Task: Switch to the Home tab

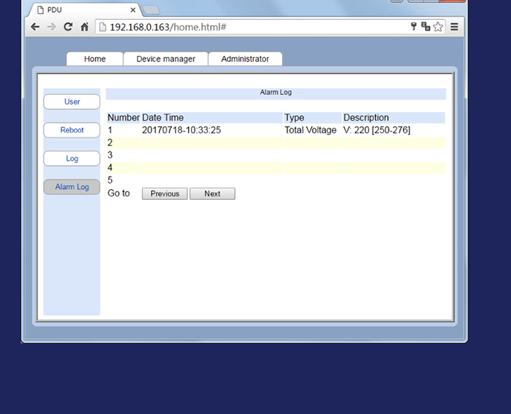Action: click(95, 59)
